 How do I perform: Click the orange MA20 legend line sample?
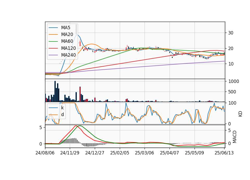click(53, 34)
